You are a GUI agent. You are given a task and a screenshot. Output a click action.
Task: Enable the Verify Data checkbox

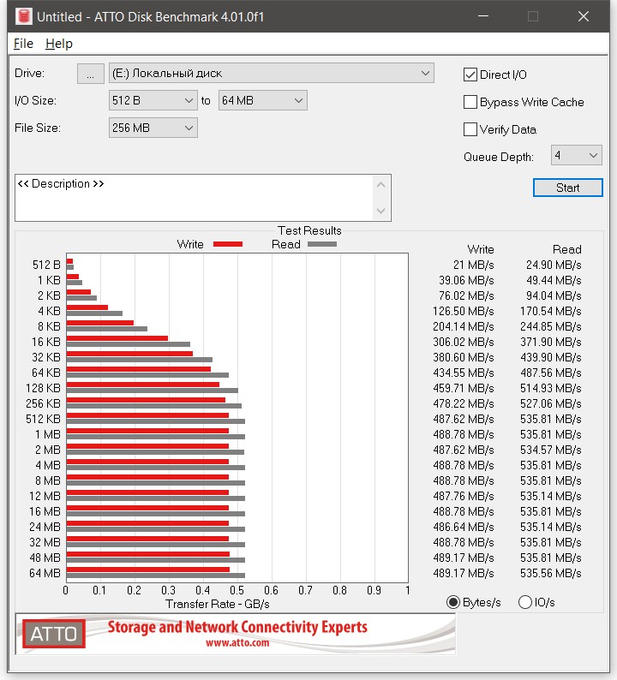(470, 129)
